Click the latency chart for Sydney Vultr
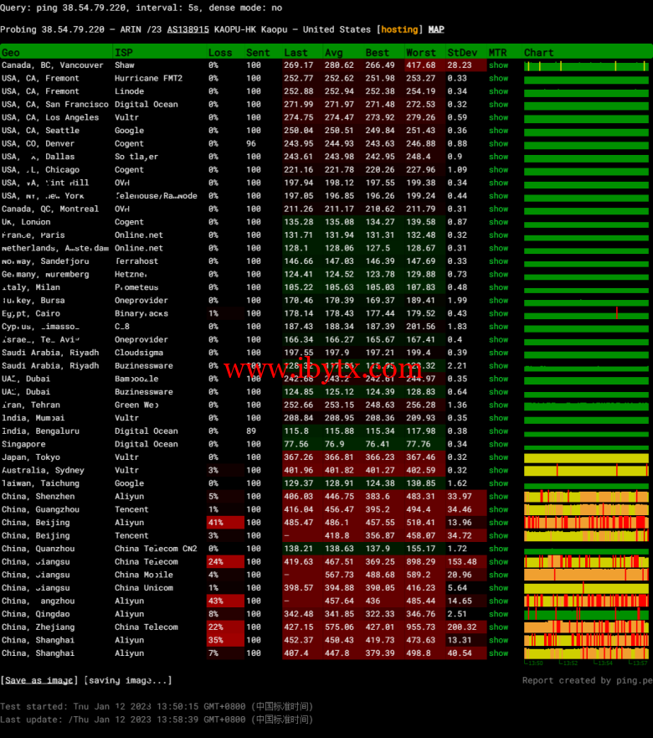 coord(586,471)
